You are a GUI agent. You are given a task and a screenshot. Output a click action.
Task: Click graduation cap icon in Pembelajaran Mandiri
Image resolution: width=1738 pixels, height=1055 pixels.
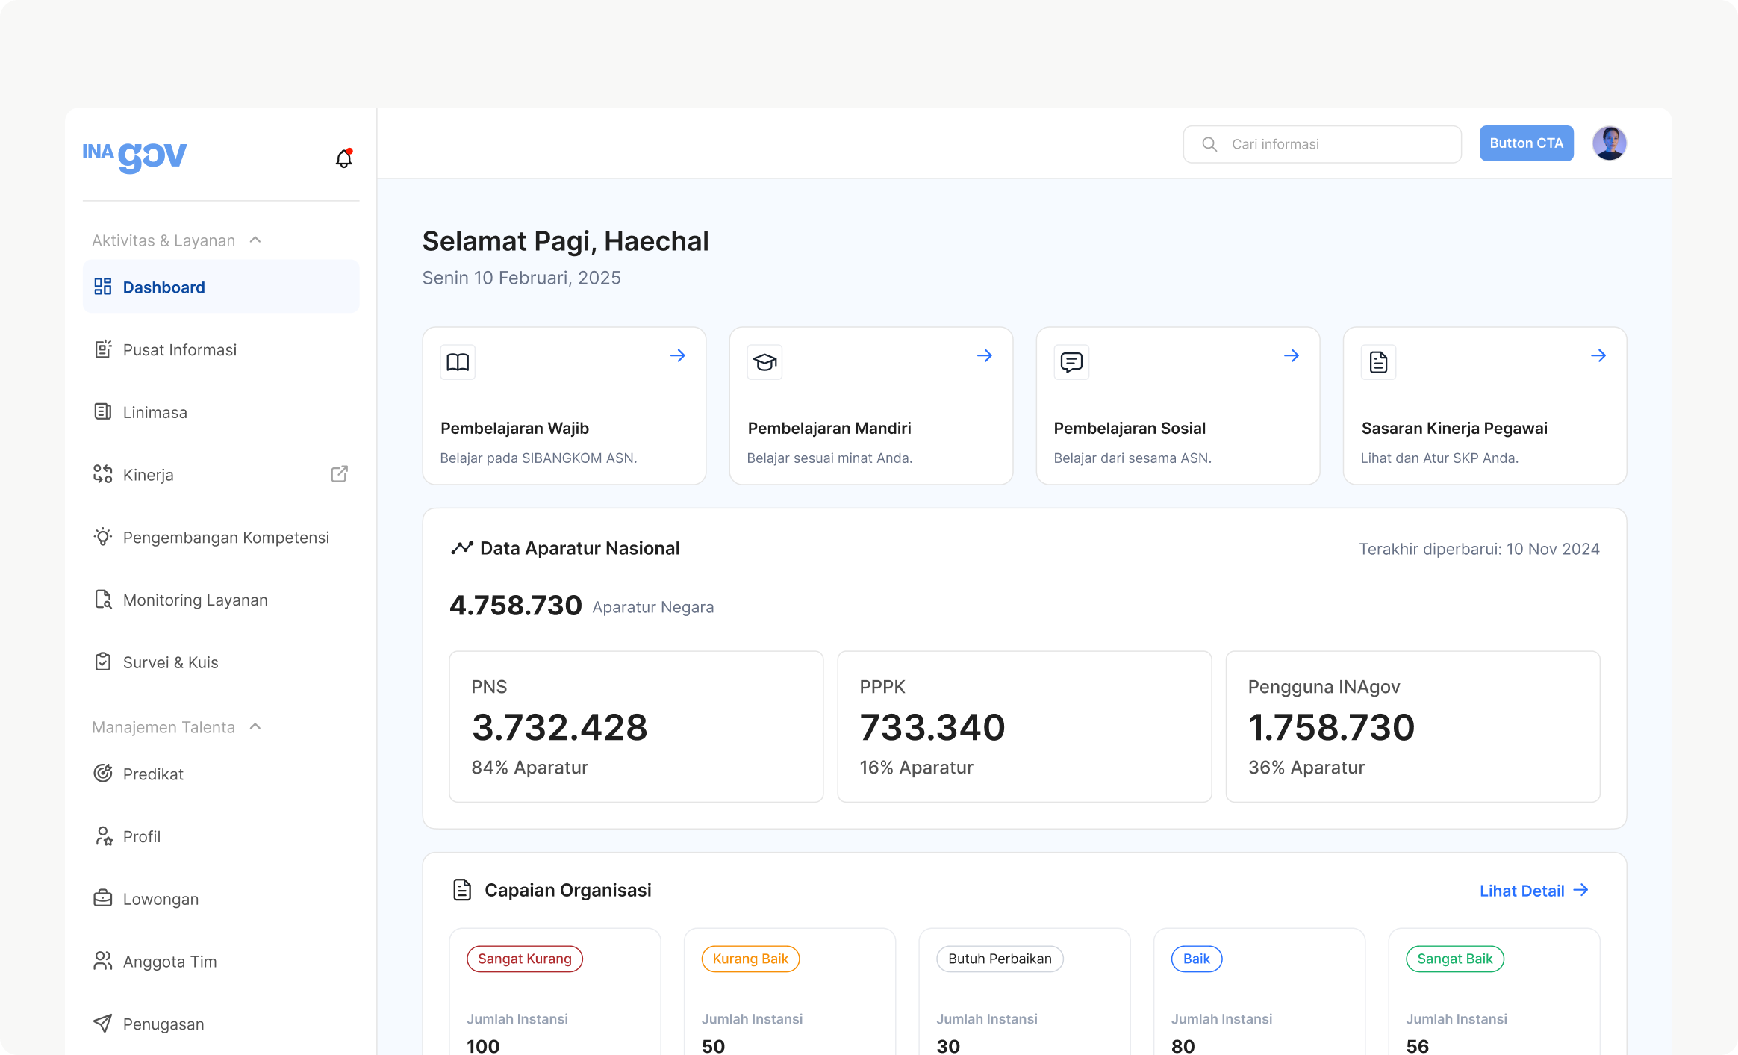pyautogui.click(x=764, y=362)
